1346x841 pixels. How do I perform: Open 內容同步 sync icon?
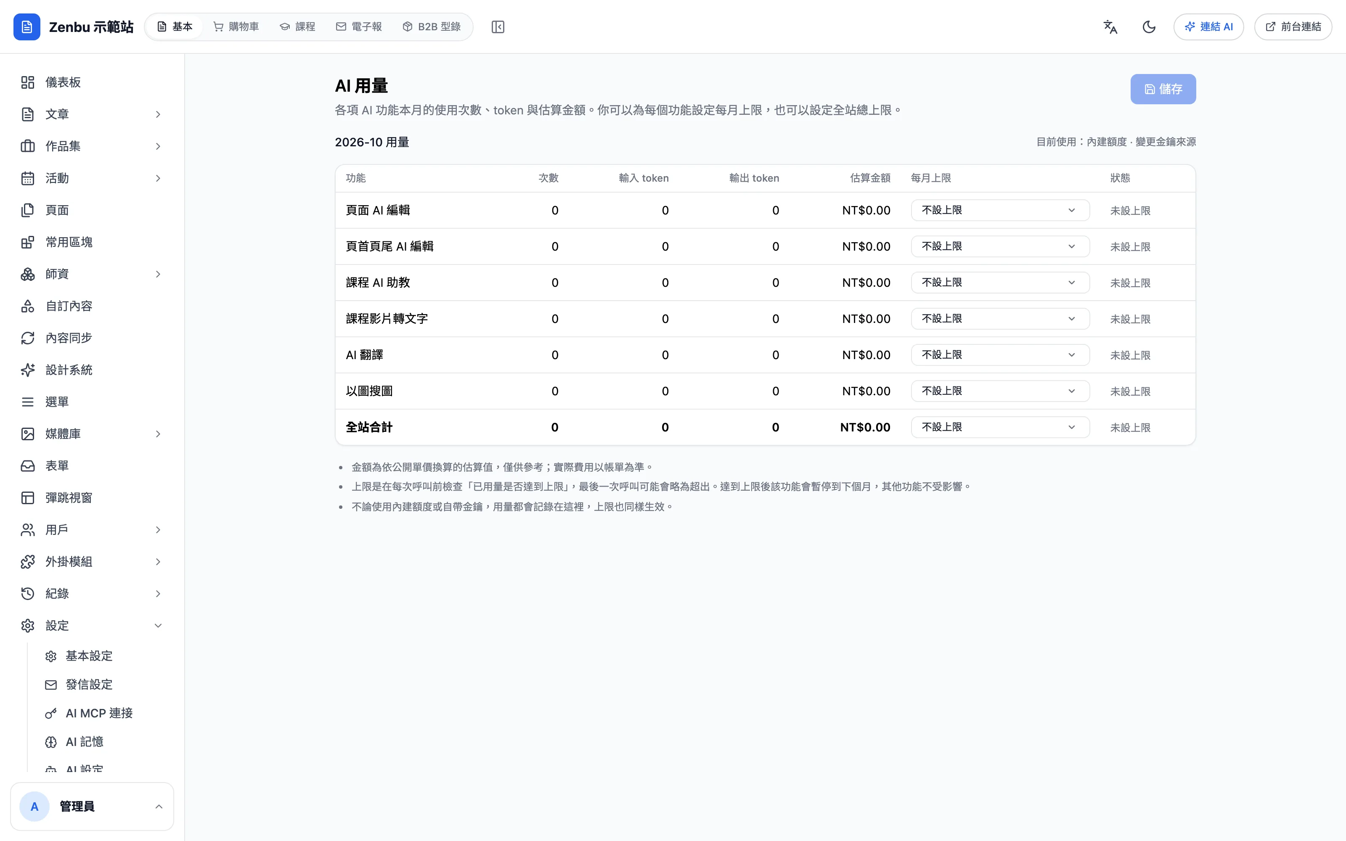click(28, 338)
